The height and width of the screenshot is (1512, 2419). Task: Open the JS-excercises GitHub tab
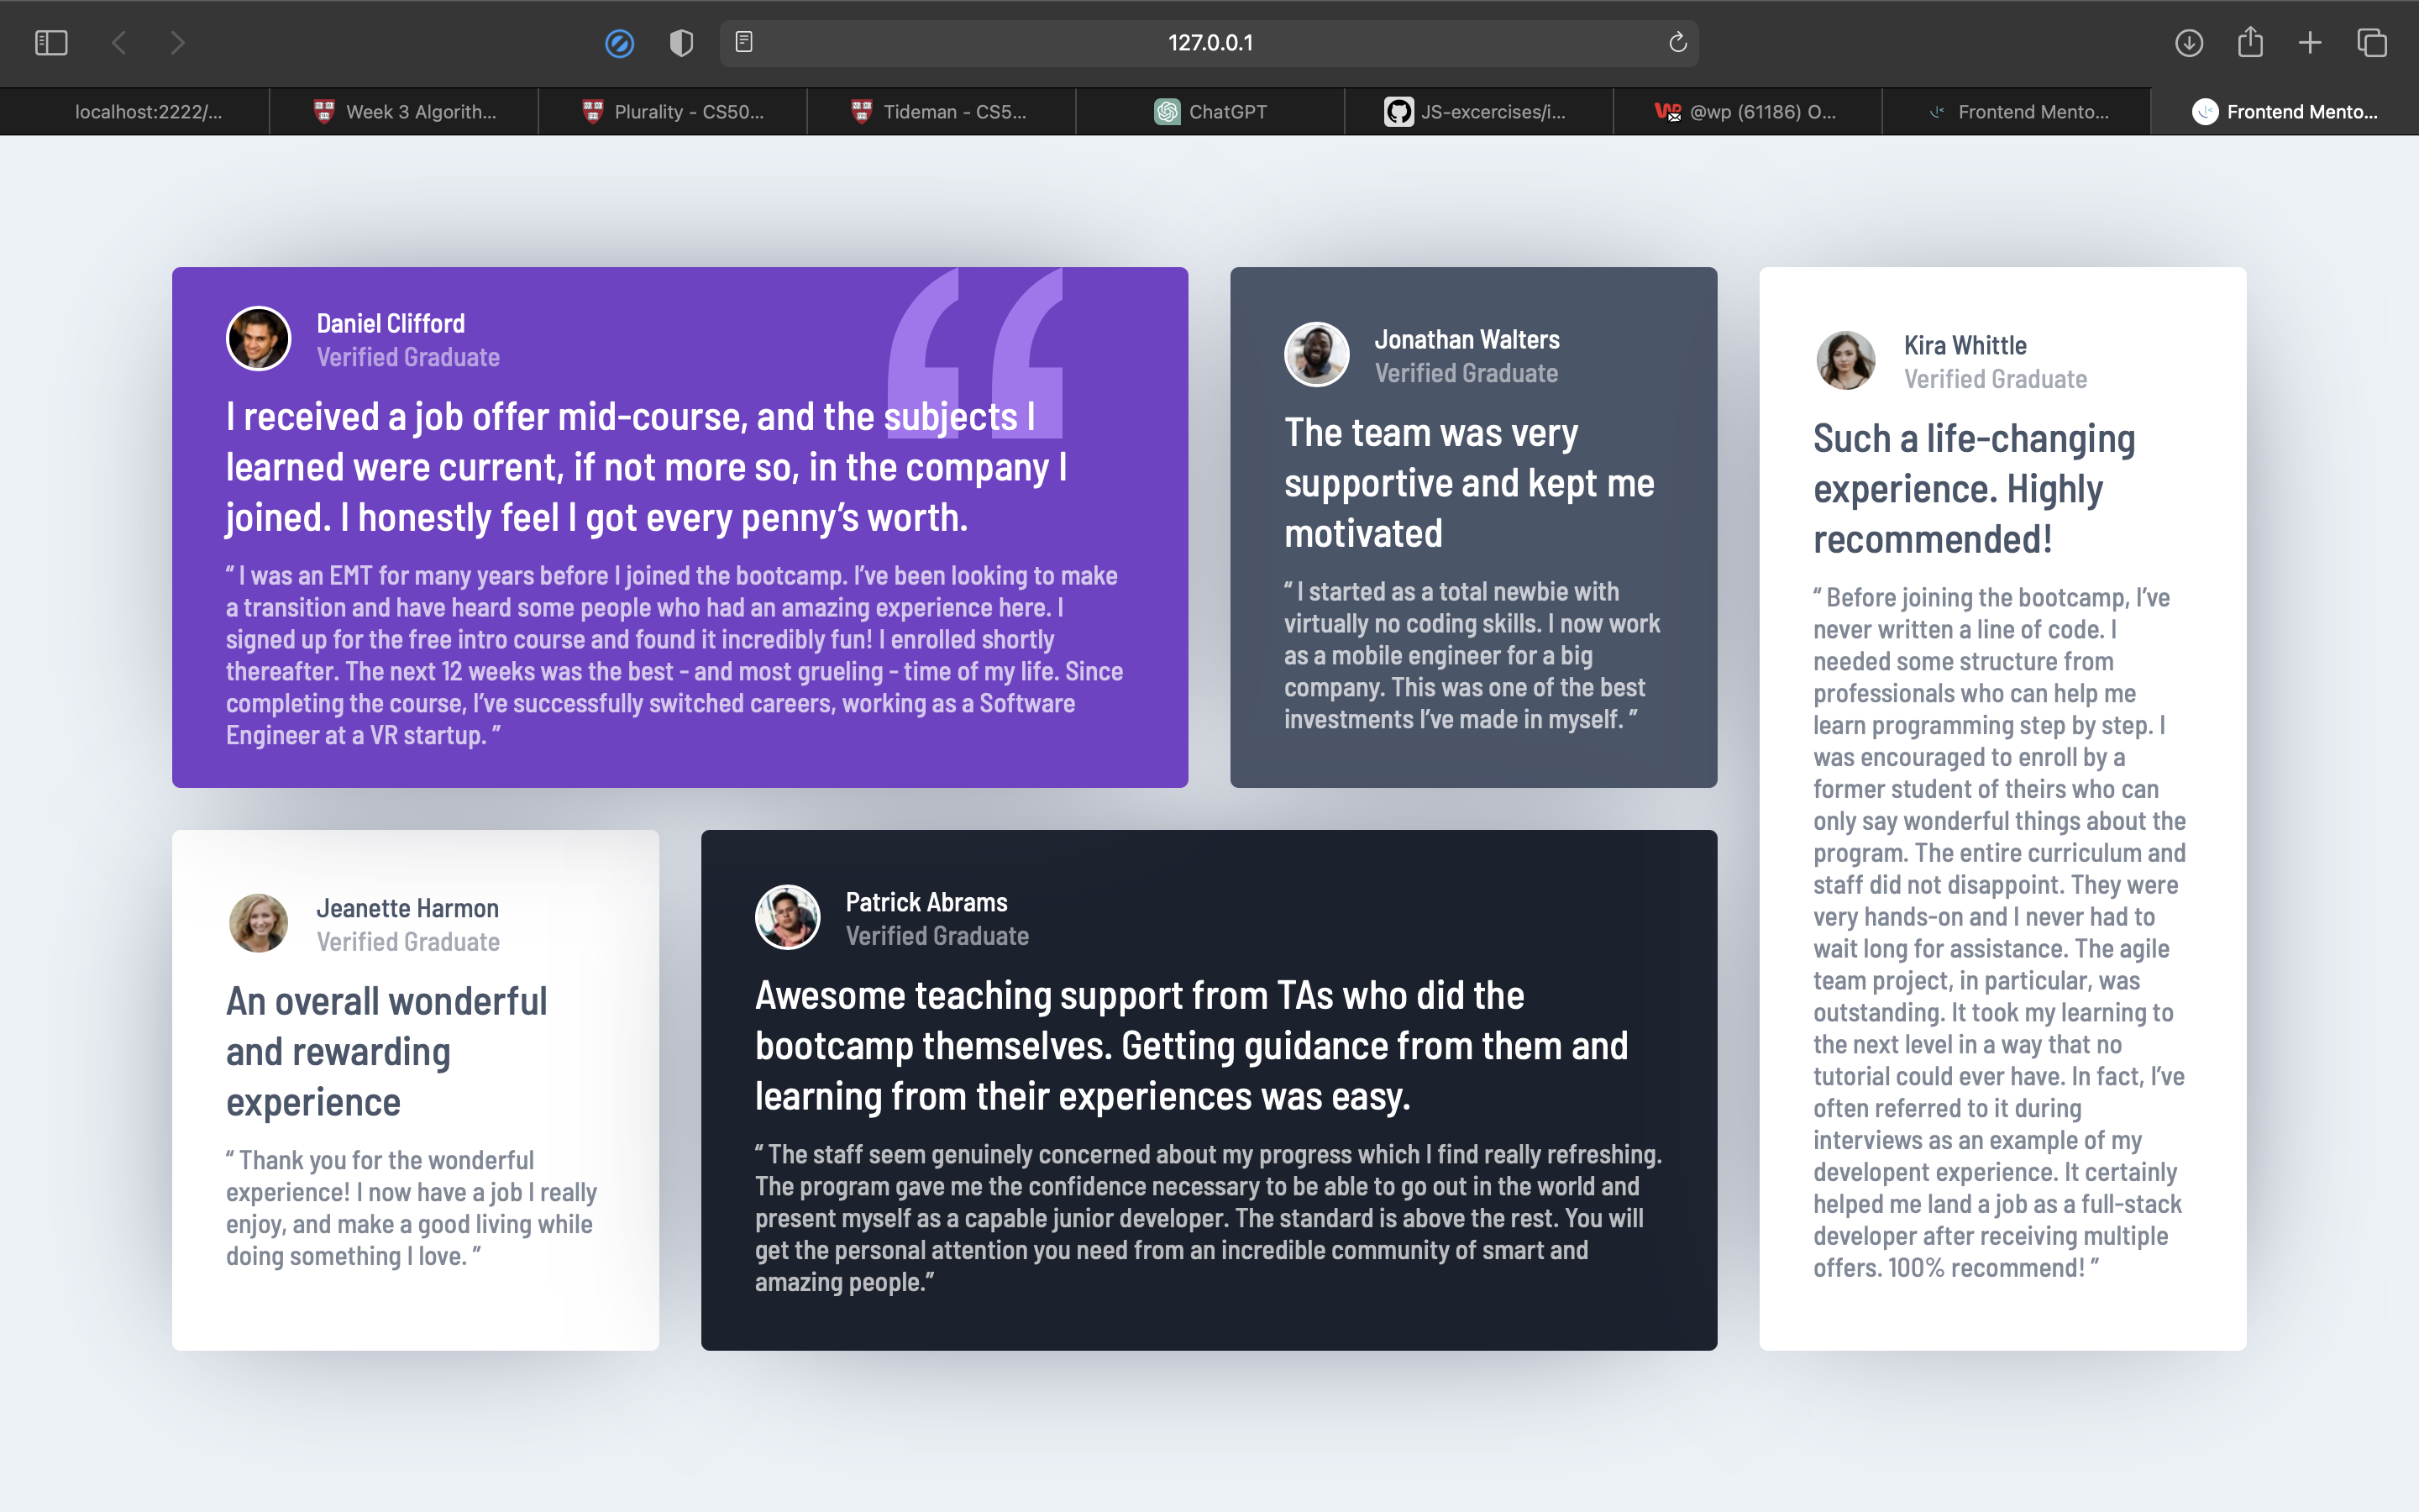coord(1477,112)
